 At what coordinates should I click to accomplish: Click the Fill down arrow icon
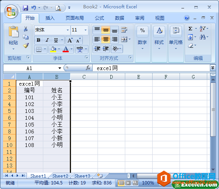[x=190, y=37]
